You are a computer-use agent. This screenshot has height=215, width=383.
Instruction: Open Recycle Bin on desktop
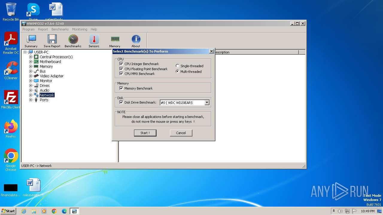(x=11, y=12)
